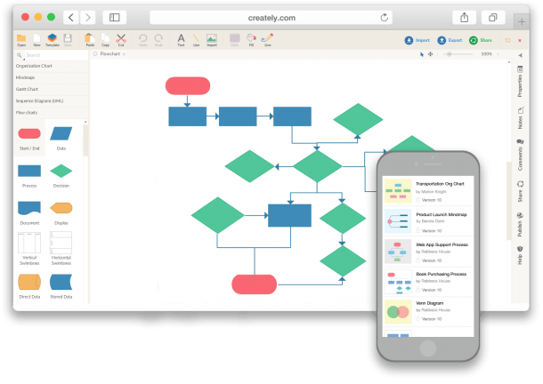Open the Help side panel tab
The width and height of the screenshot is (543, 384).
pyautogui.click(x=520, y=256)
